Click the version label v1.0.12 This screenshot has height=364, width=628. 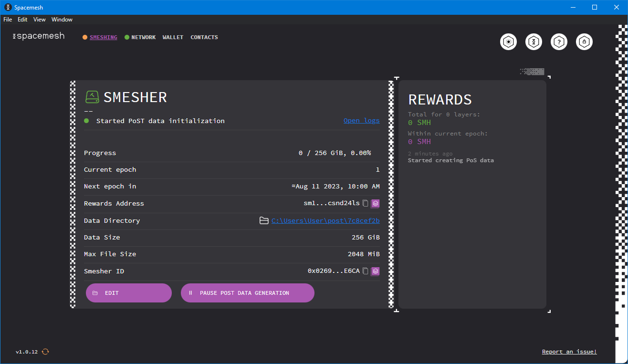click(x=27, y=352)
